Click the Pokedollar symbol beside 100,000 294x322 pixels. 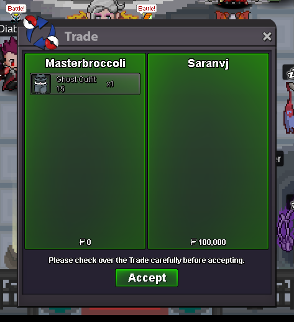(193, 242)
